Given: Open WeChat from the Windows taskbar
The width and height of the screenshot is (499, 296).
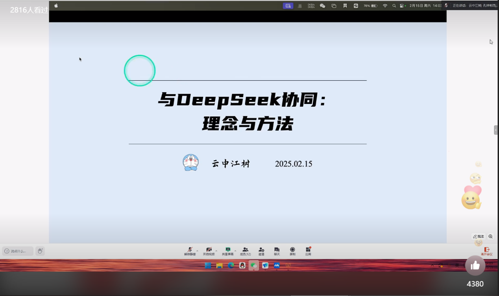Looking at the screenshot, I should point(254,265).
